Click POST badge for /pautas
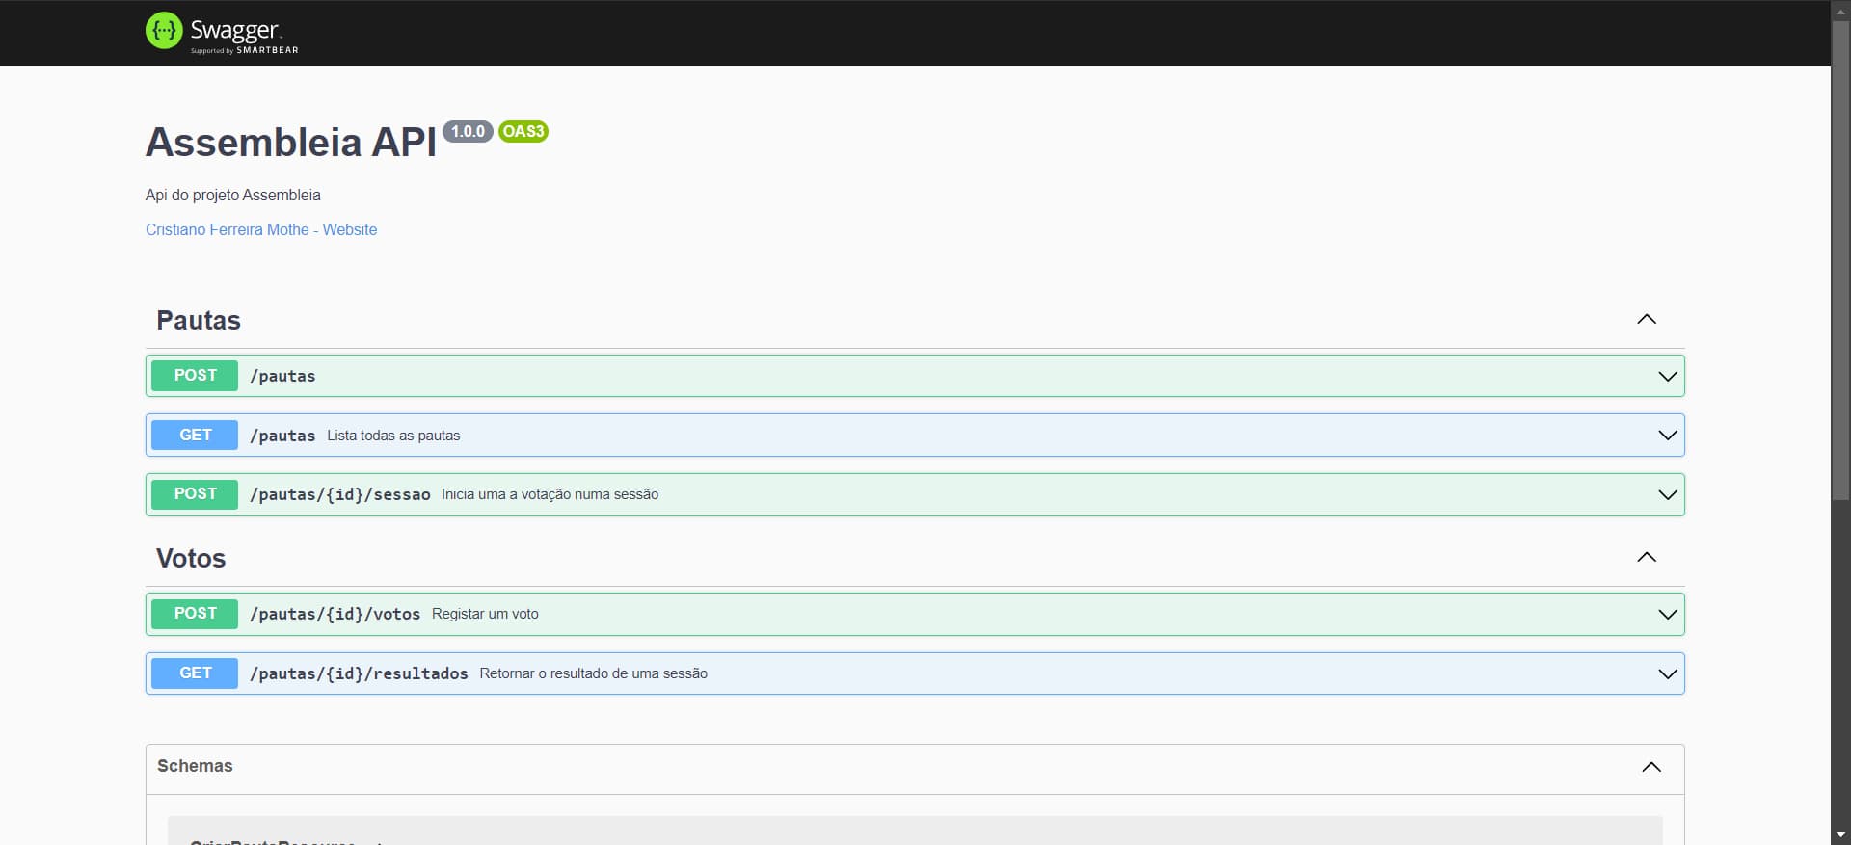Screen dimensions: 1851x845 coord(195,376)
